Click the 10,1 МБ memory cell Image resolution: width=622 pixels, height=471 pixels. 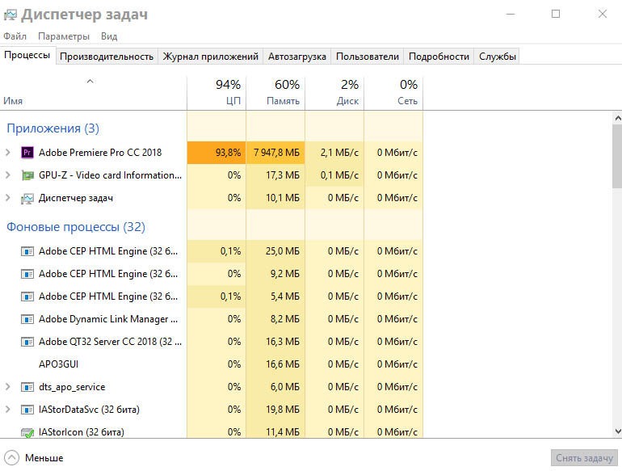pos(275,198)
